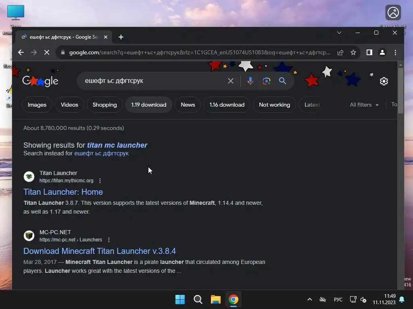Viewport: 413px width, 309px height.
Task: Open Download Minecraft Titan Launcher v.3.8.4 result
Action: click(x=99, y=251)
